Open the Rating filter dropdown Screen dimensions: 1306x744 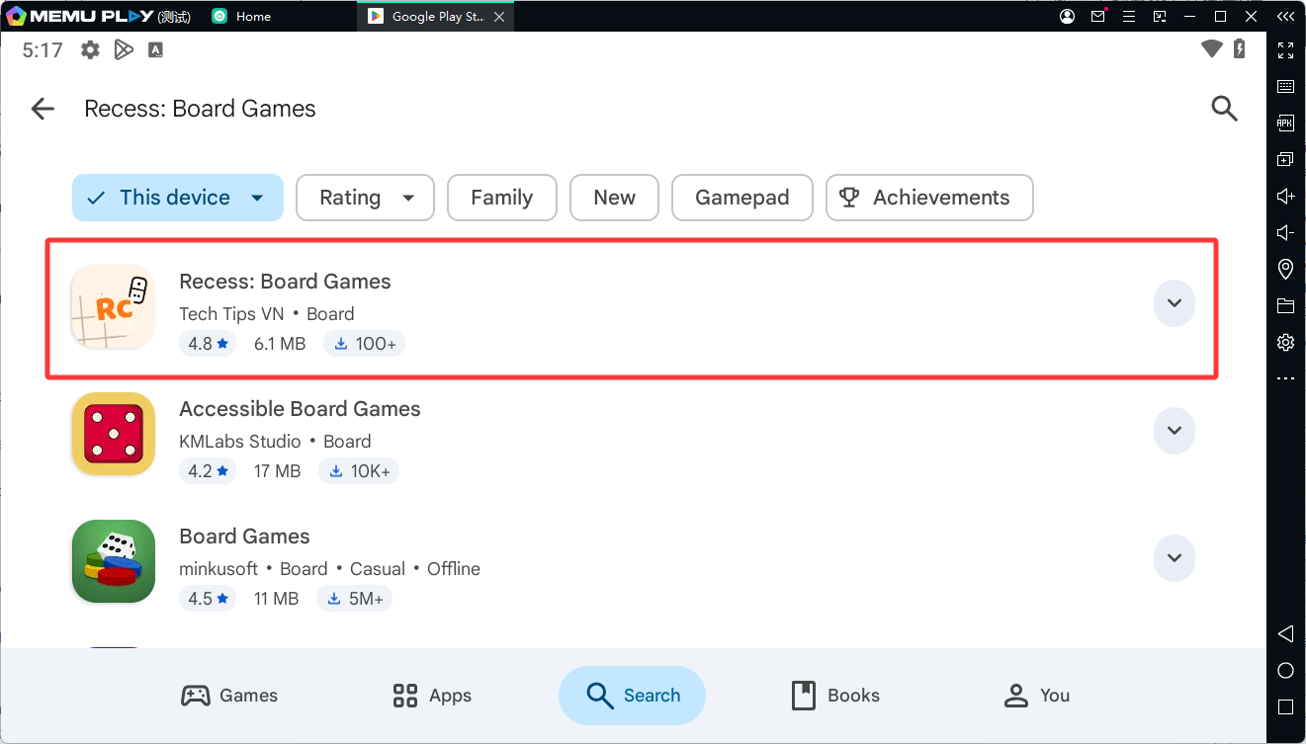[365, 198]
